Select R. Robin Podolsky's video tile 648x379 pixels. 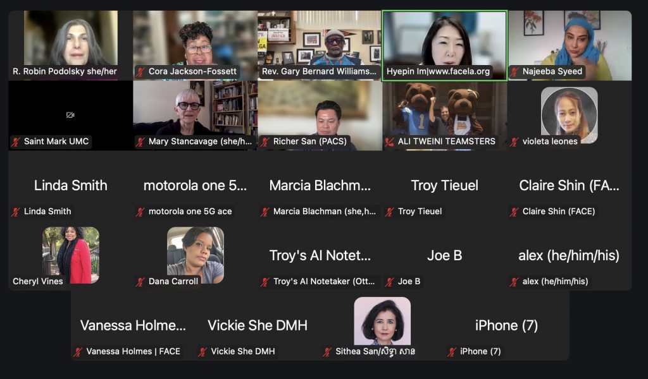tap(71, 45)
